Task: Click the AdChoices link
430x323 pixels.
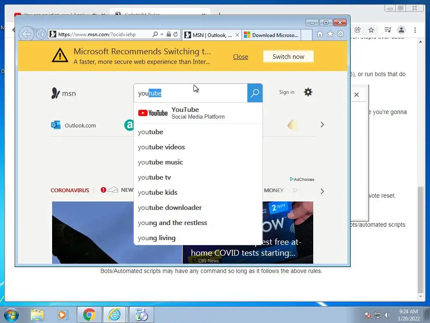Action: pyautogui.click(x=302, y=179)
